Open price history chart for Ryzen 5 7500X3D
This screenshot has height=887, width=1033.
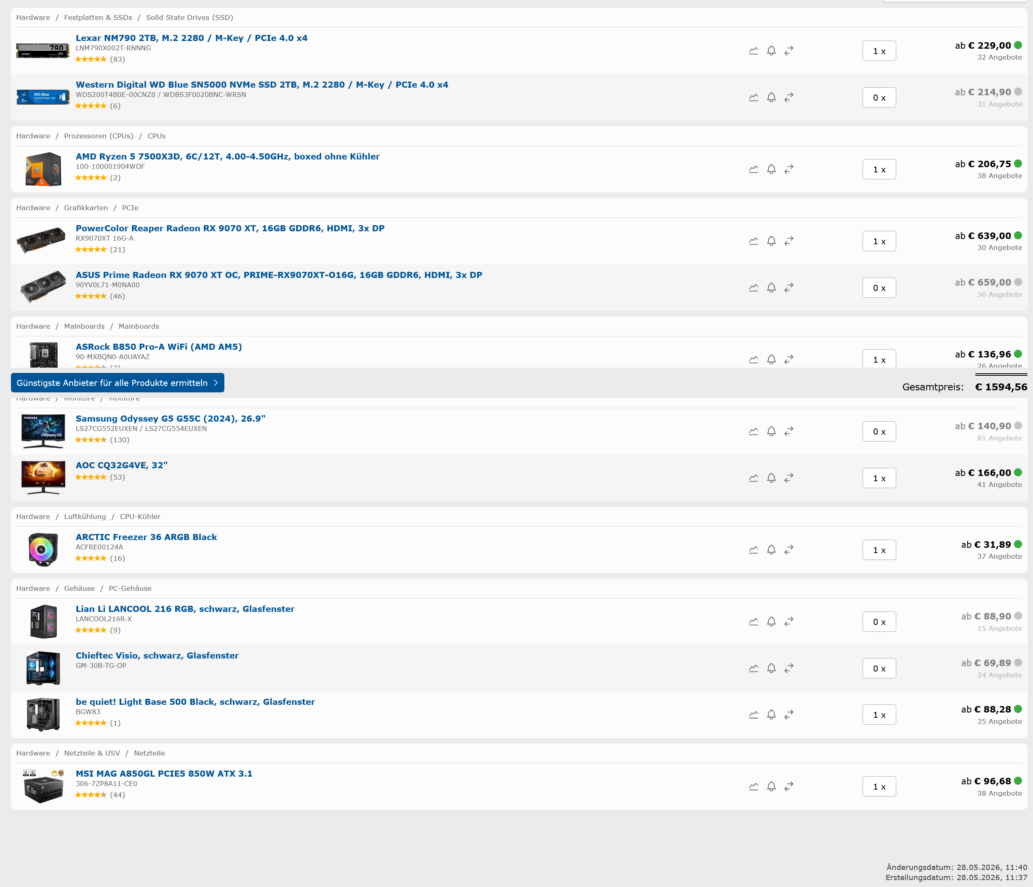[x=753, y=170]
